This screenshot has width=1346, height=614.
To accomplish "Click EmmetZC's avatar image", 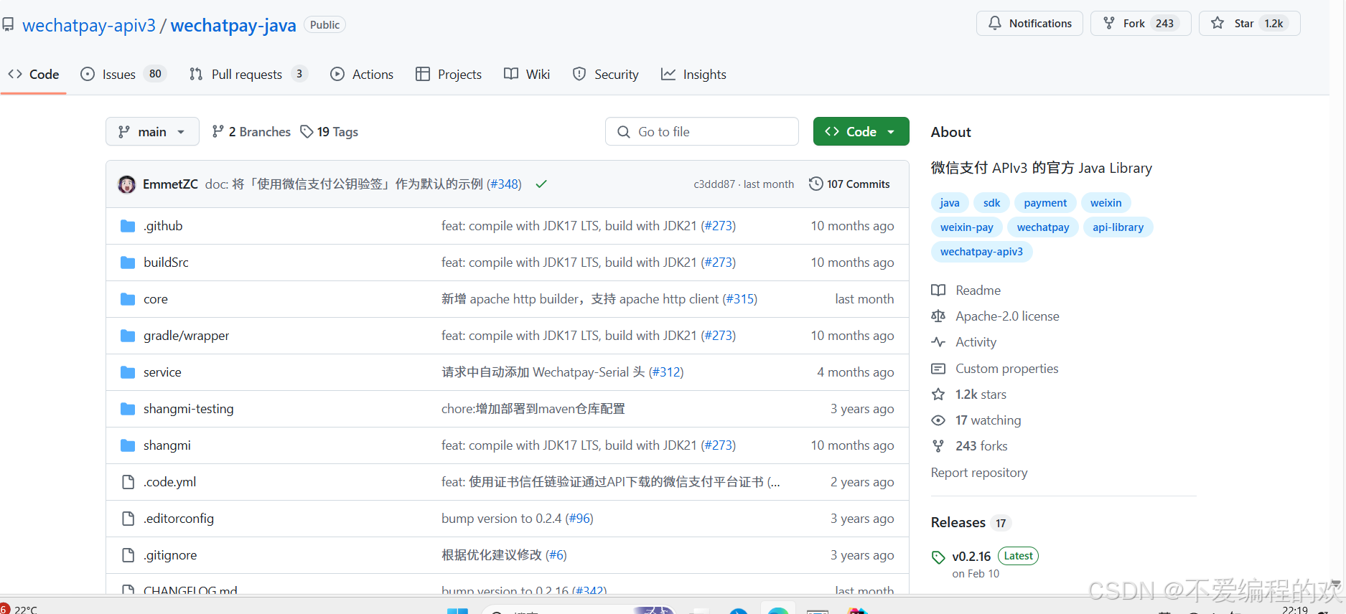I will [127, 184].
